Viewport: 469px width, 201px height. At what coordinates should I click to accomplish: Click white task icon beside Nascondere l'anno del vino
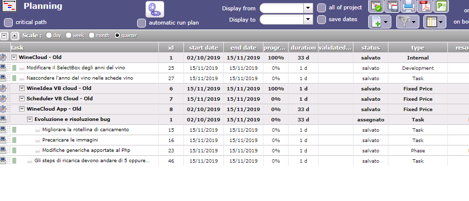(x=22, y=78)
